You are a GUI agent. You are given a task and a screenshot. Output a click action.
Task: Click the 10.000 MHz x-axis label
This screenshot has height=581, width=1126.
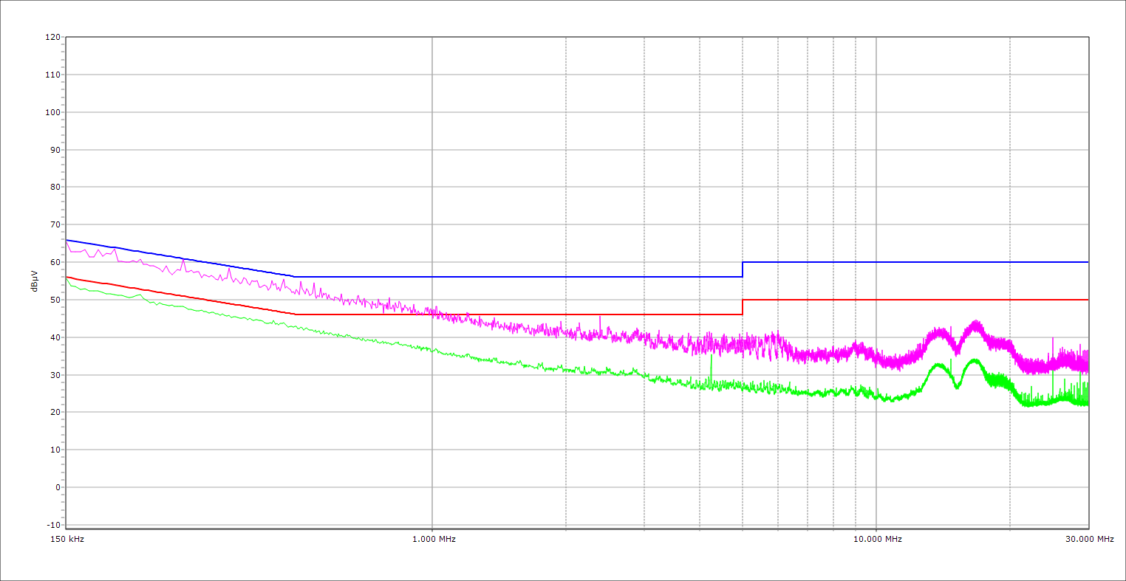(x=877, y=539)
